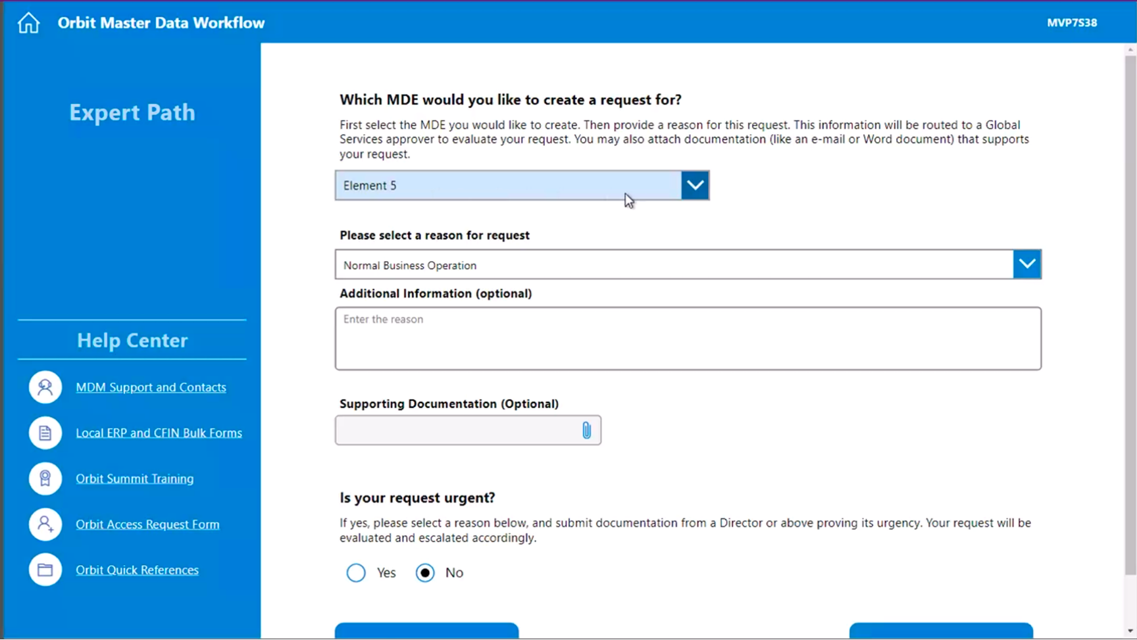The image size is (1137, 640).
Task: Open MDM Support and Contacts link
Action: [151, 387]
